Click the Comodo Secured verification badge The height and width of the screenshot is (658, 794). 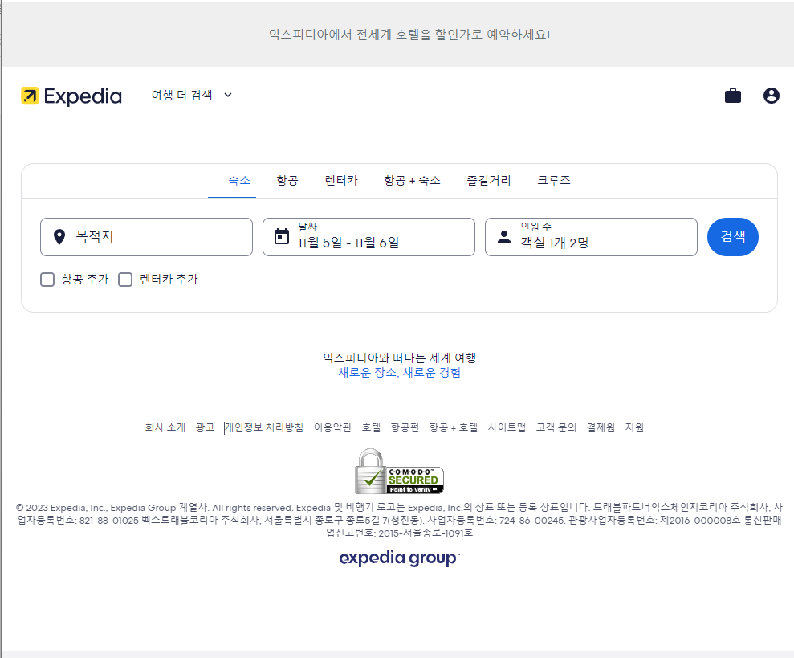point(399,472)
